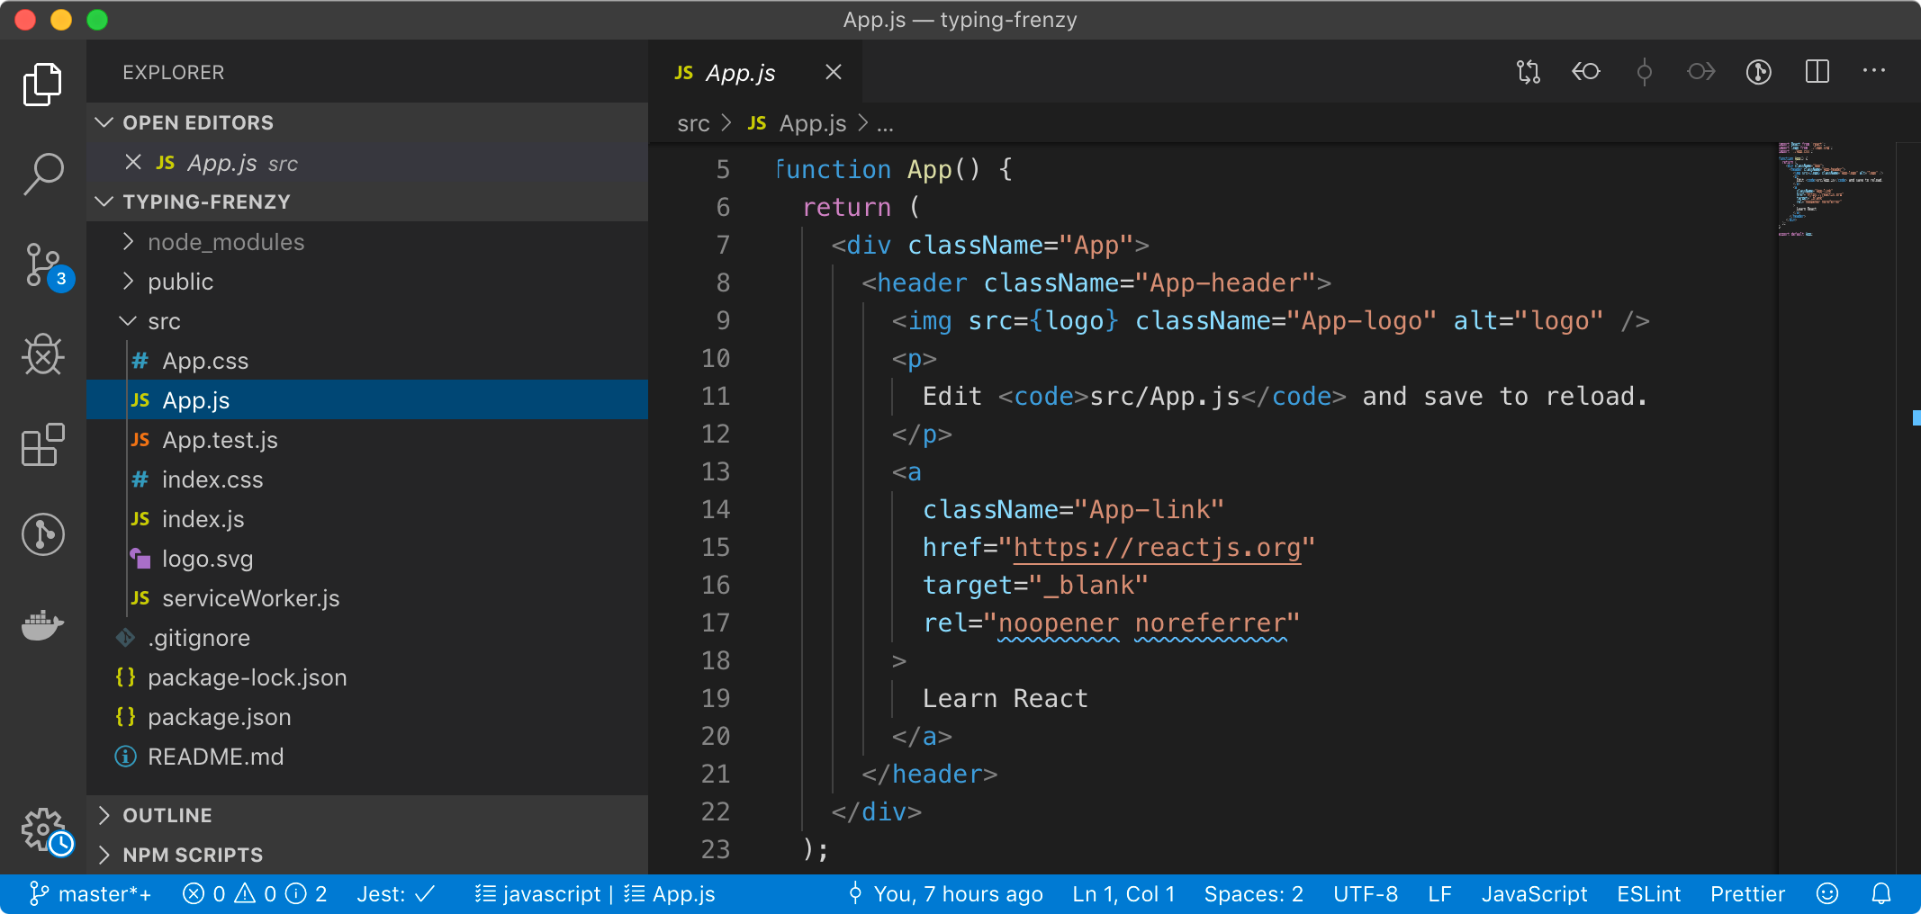1921x914 pixels.
Task: Click the commit node icon in editor toolbar
Action: point(1644,72)
